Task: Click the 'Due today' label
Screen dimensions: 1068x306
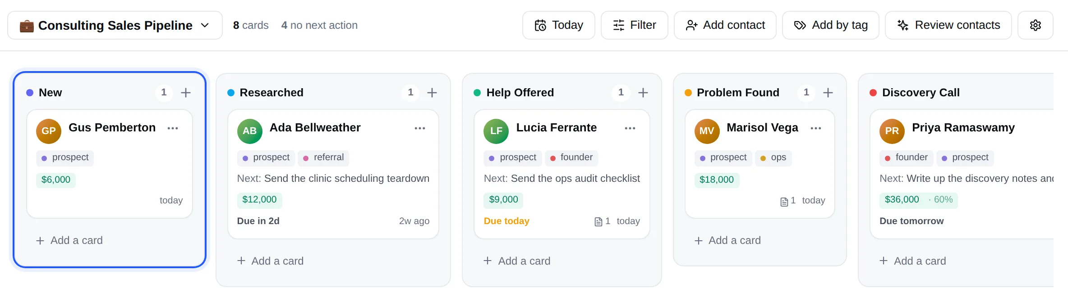Action: [506, 221]
